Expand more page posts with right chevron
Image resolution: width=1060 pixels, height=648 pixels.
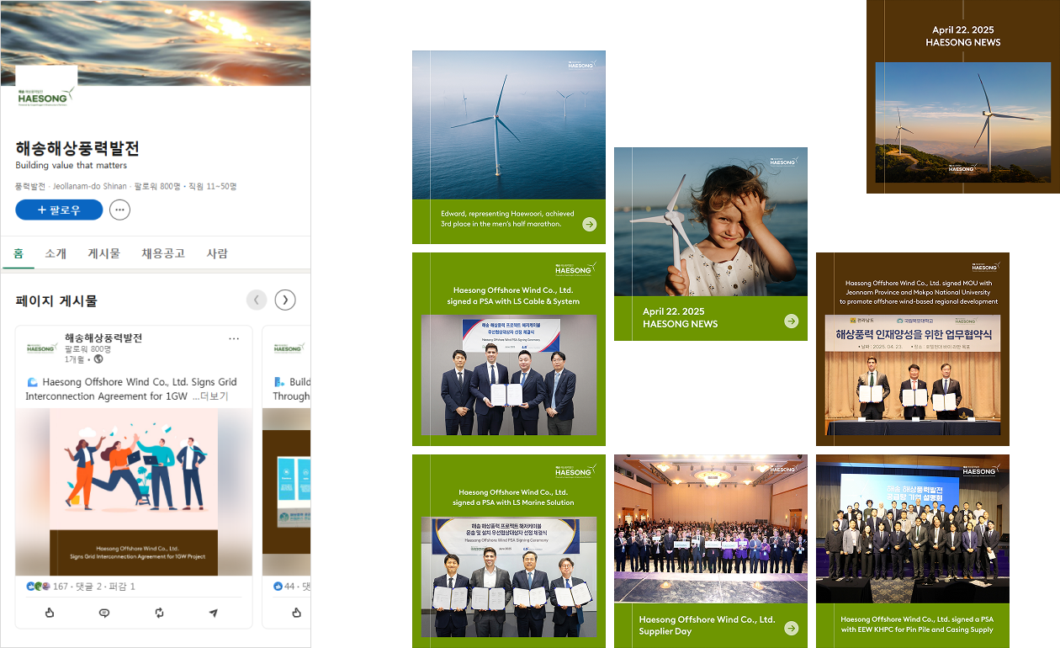(x=284, y=300)
